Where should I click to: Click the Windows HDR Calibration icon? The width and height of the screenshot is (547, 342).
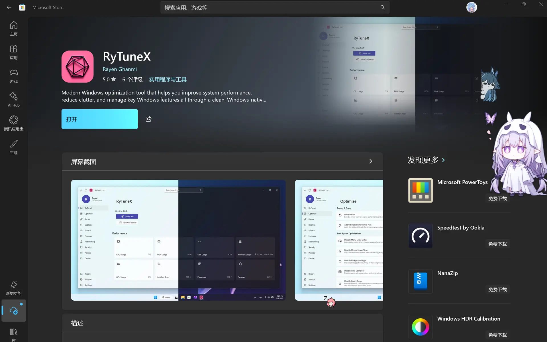[x=421, y=327]
